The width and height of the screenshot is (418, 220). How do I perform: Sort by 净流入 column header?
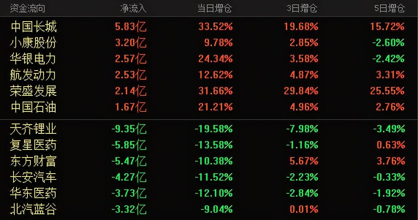tap(133, 8)
